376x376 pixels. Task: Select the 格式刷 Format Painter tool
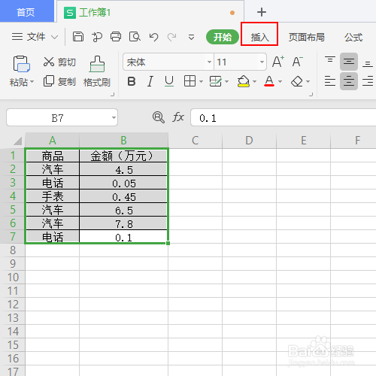(97, 71)
